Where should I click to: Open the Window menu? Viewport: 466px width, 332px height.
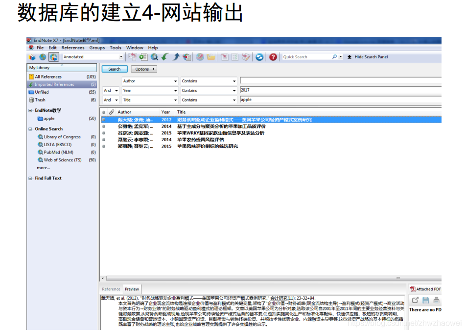click(135, 48)
